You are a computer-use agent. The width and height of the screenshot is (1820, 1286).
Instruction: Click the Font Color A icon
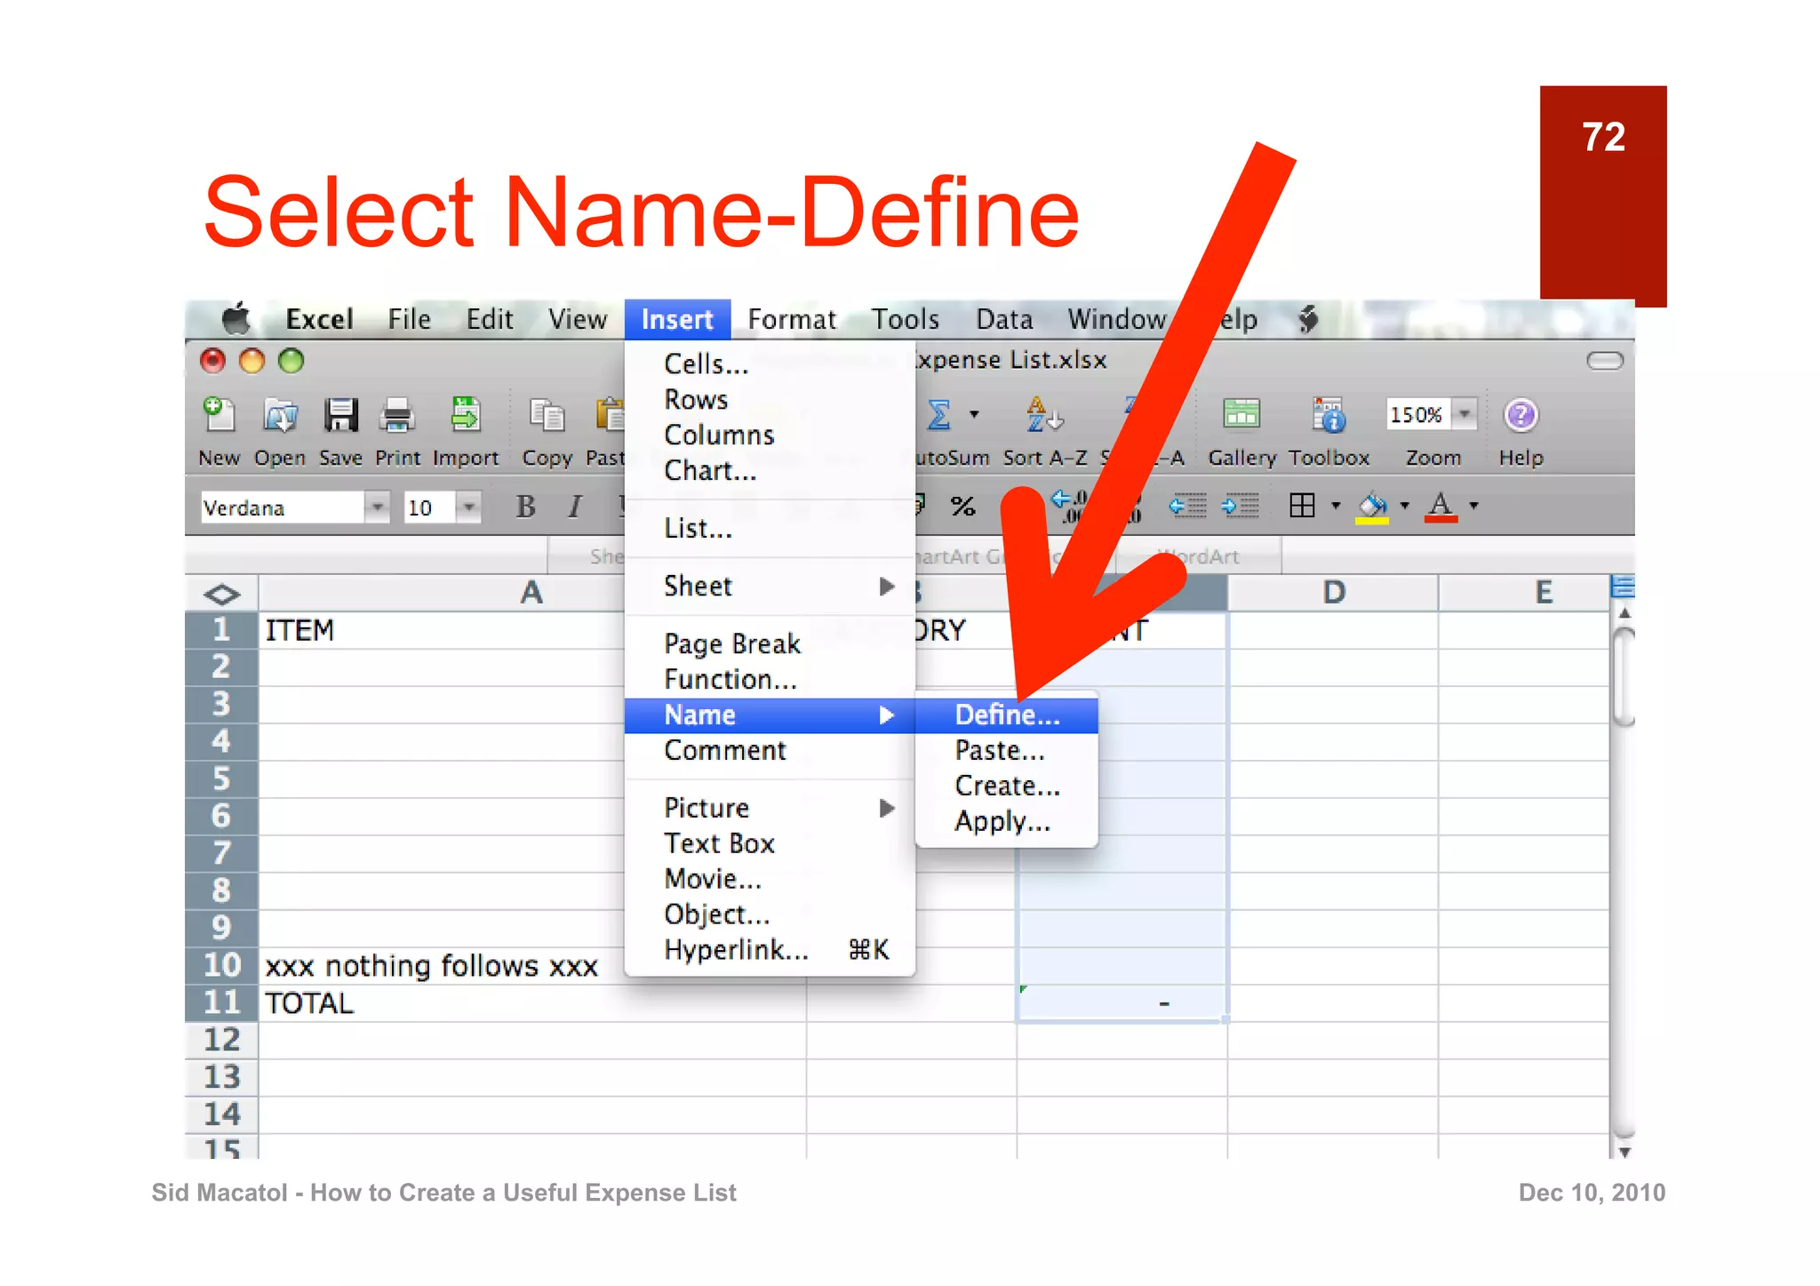point(1441,507)
